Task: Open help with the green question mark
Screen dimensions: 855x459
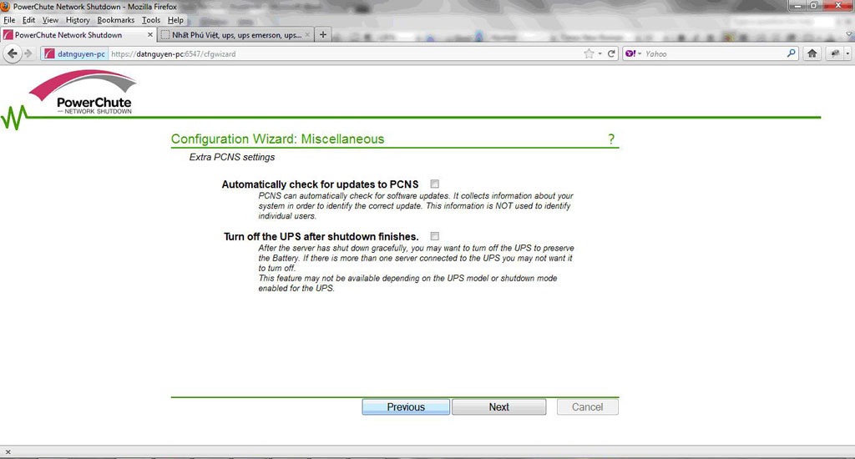Action: [x=611, y=139]
